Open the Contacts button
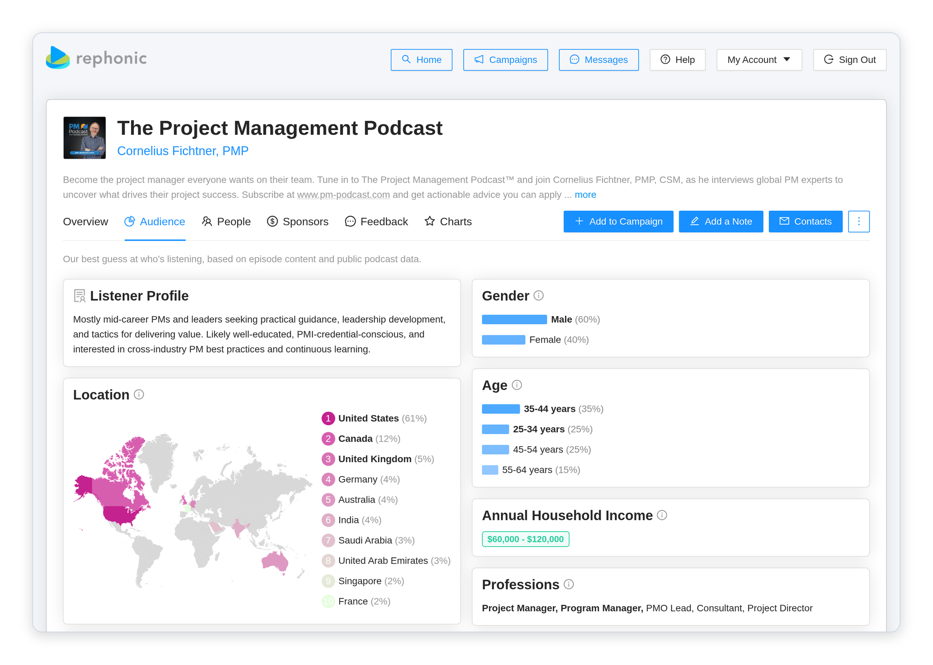This screenshot has height=665, width=933. pos(805,222)
